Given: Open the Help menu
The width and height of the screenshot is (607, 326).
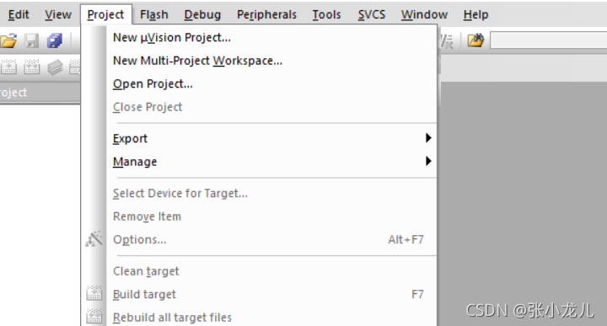Looking at the screenshot, I should click(x=475, y=14).
